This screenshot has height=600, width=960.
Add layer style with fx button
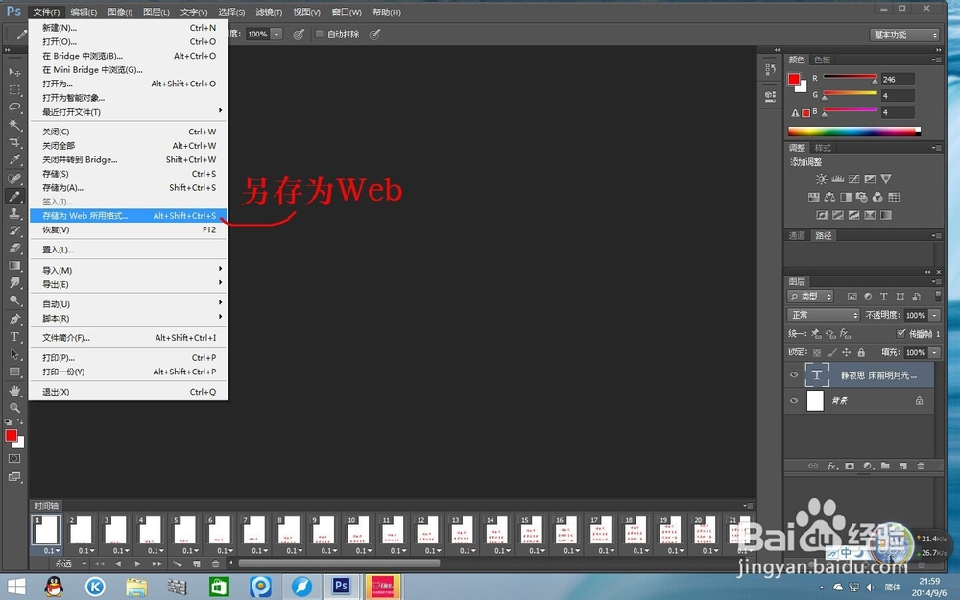831,466
